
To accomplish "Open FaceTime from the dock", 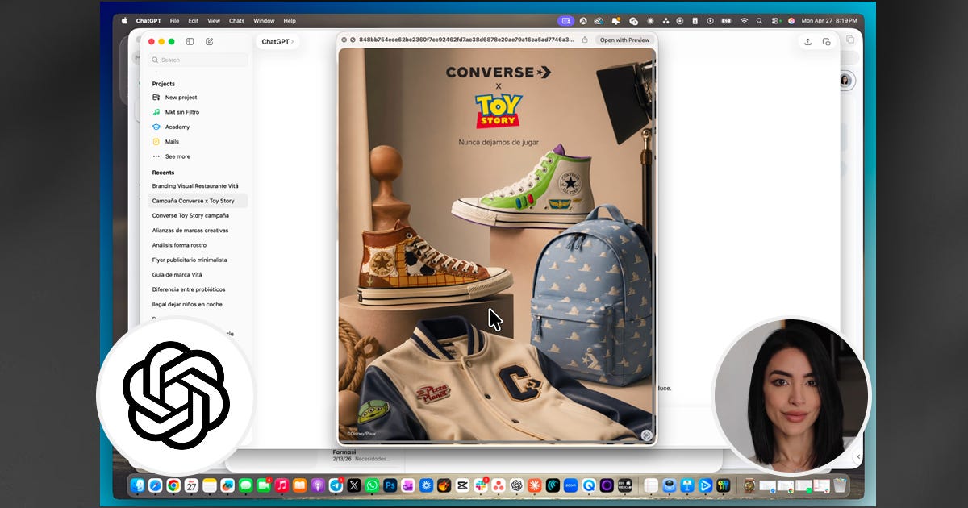I will (x=264, y=485).
